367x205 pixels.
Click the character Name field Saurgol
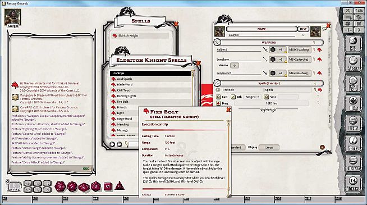pyautogui.click(x=262, y=35)
